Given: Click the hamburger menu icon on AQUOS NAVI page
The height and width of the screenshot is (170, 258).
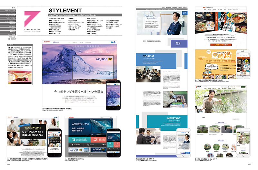Looking at the screenshot, I should [111, 117].
